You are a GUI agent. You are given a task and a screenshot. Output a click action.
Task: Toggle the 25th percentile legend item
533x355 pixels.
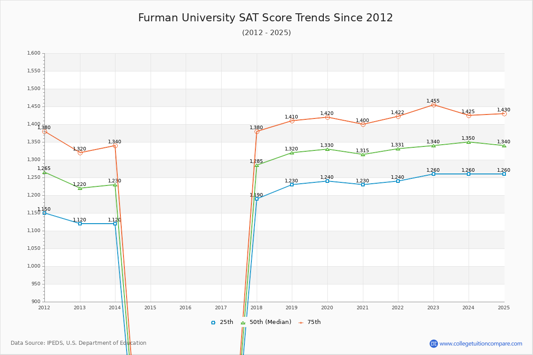[x=222, y=322]
